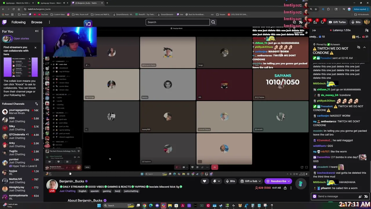The height and width of the screenshot is (209, 371).
Task: Collapse the pinned message chevron
Action: tap(364, 47)
